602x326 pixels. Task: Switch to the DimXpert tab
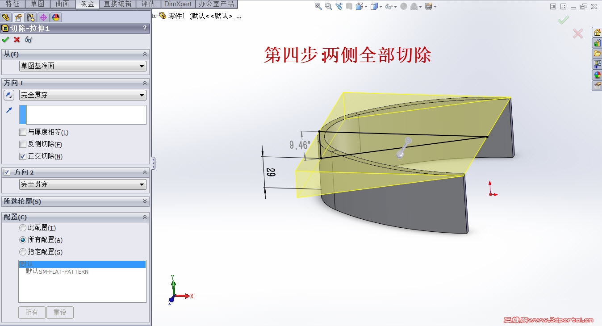pyautogui.click(x=178, y=4)
